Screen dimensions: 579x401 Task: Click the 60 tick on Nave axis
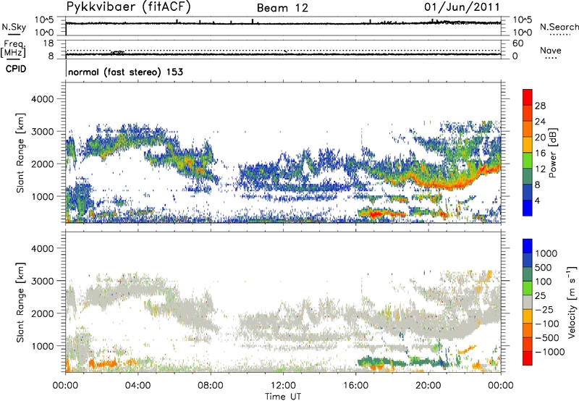pyautogui.click(x=517, y=43)
